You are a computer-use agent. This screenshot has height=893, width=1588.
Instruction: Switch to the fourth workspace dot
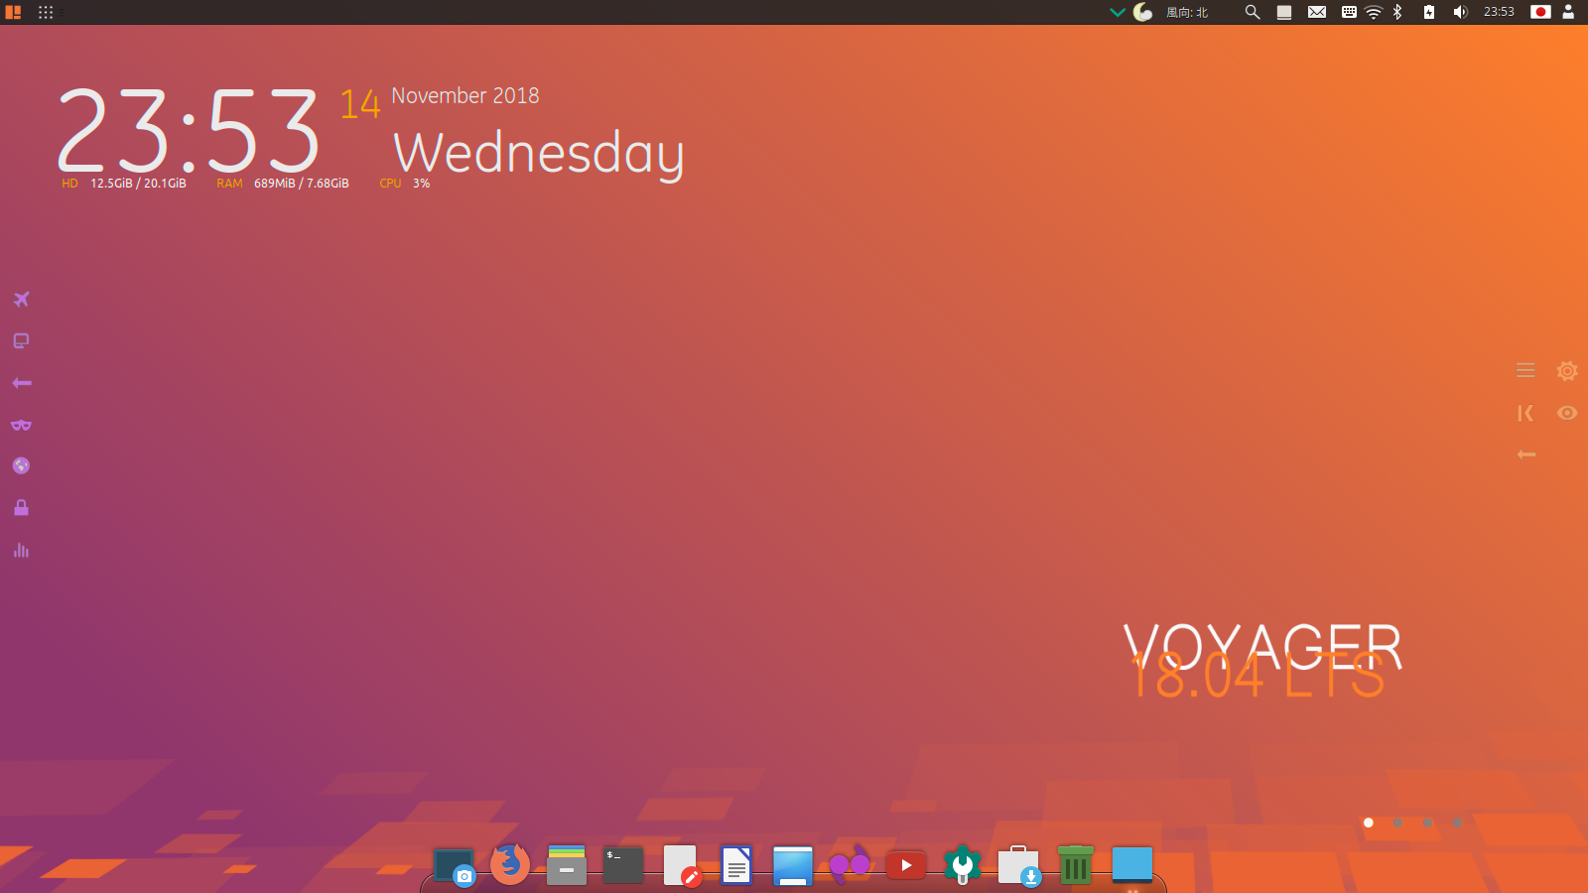pos(1457,823)
